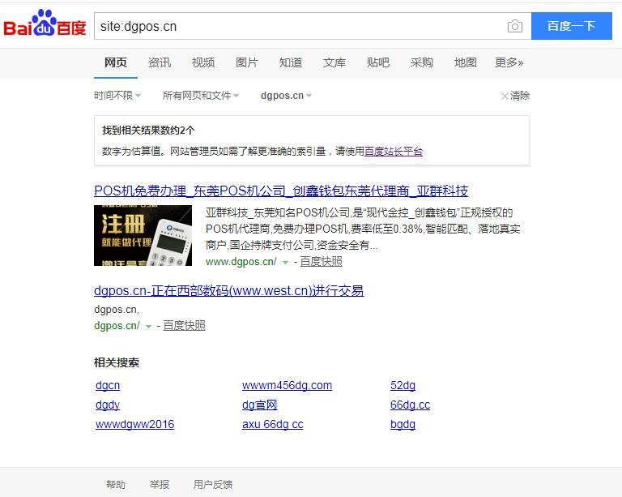Search related term 66dg.cc

pyautogui.click(x=410, y=405)
